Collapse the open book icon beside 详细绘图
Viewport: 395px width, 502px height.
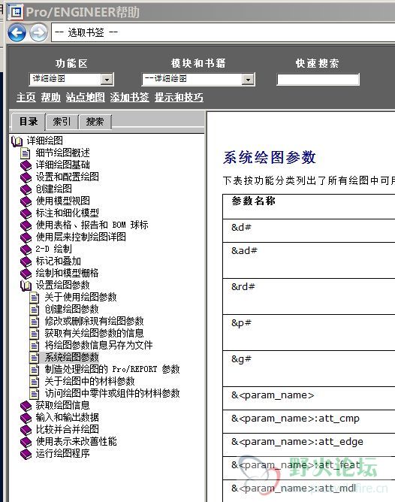(x=17, y=141)
